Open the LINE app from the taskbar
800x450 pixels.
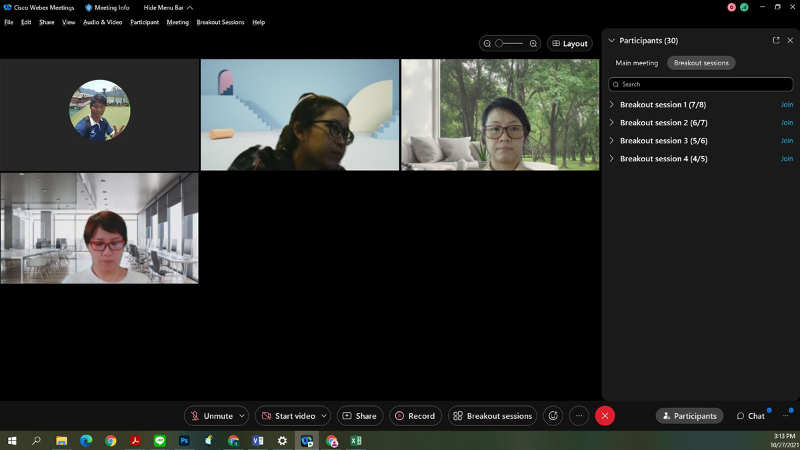(x=159, y=441)
